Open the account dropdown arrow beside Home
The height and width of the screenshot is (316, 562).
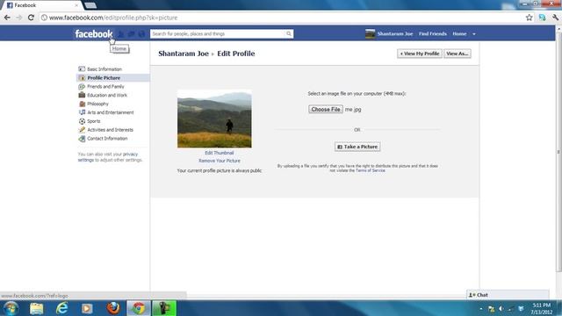474,34
